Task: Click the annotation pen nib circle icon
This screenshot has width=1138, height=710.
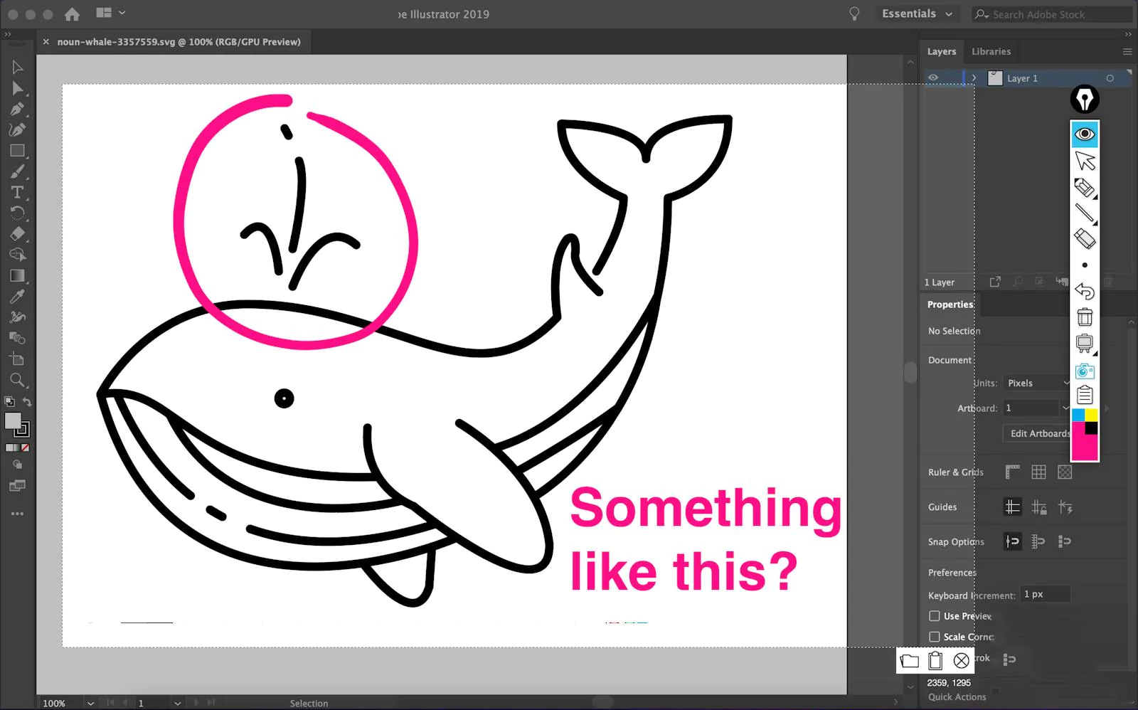Action: pos(1085,100)
